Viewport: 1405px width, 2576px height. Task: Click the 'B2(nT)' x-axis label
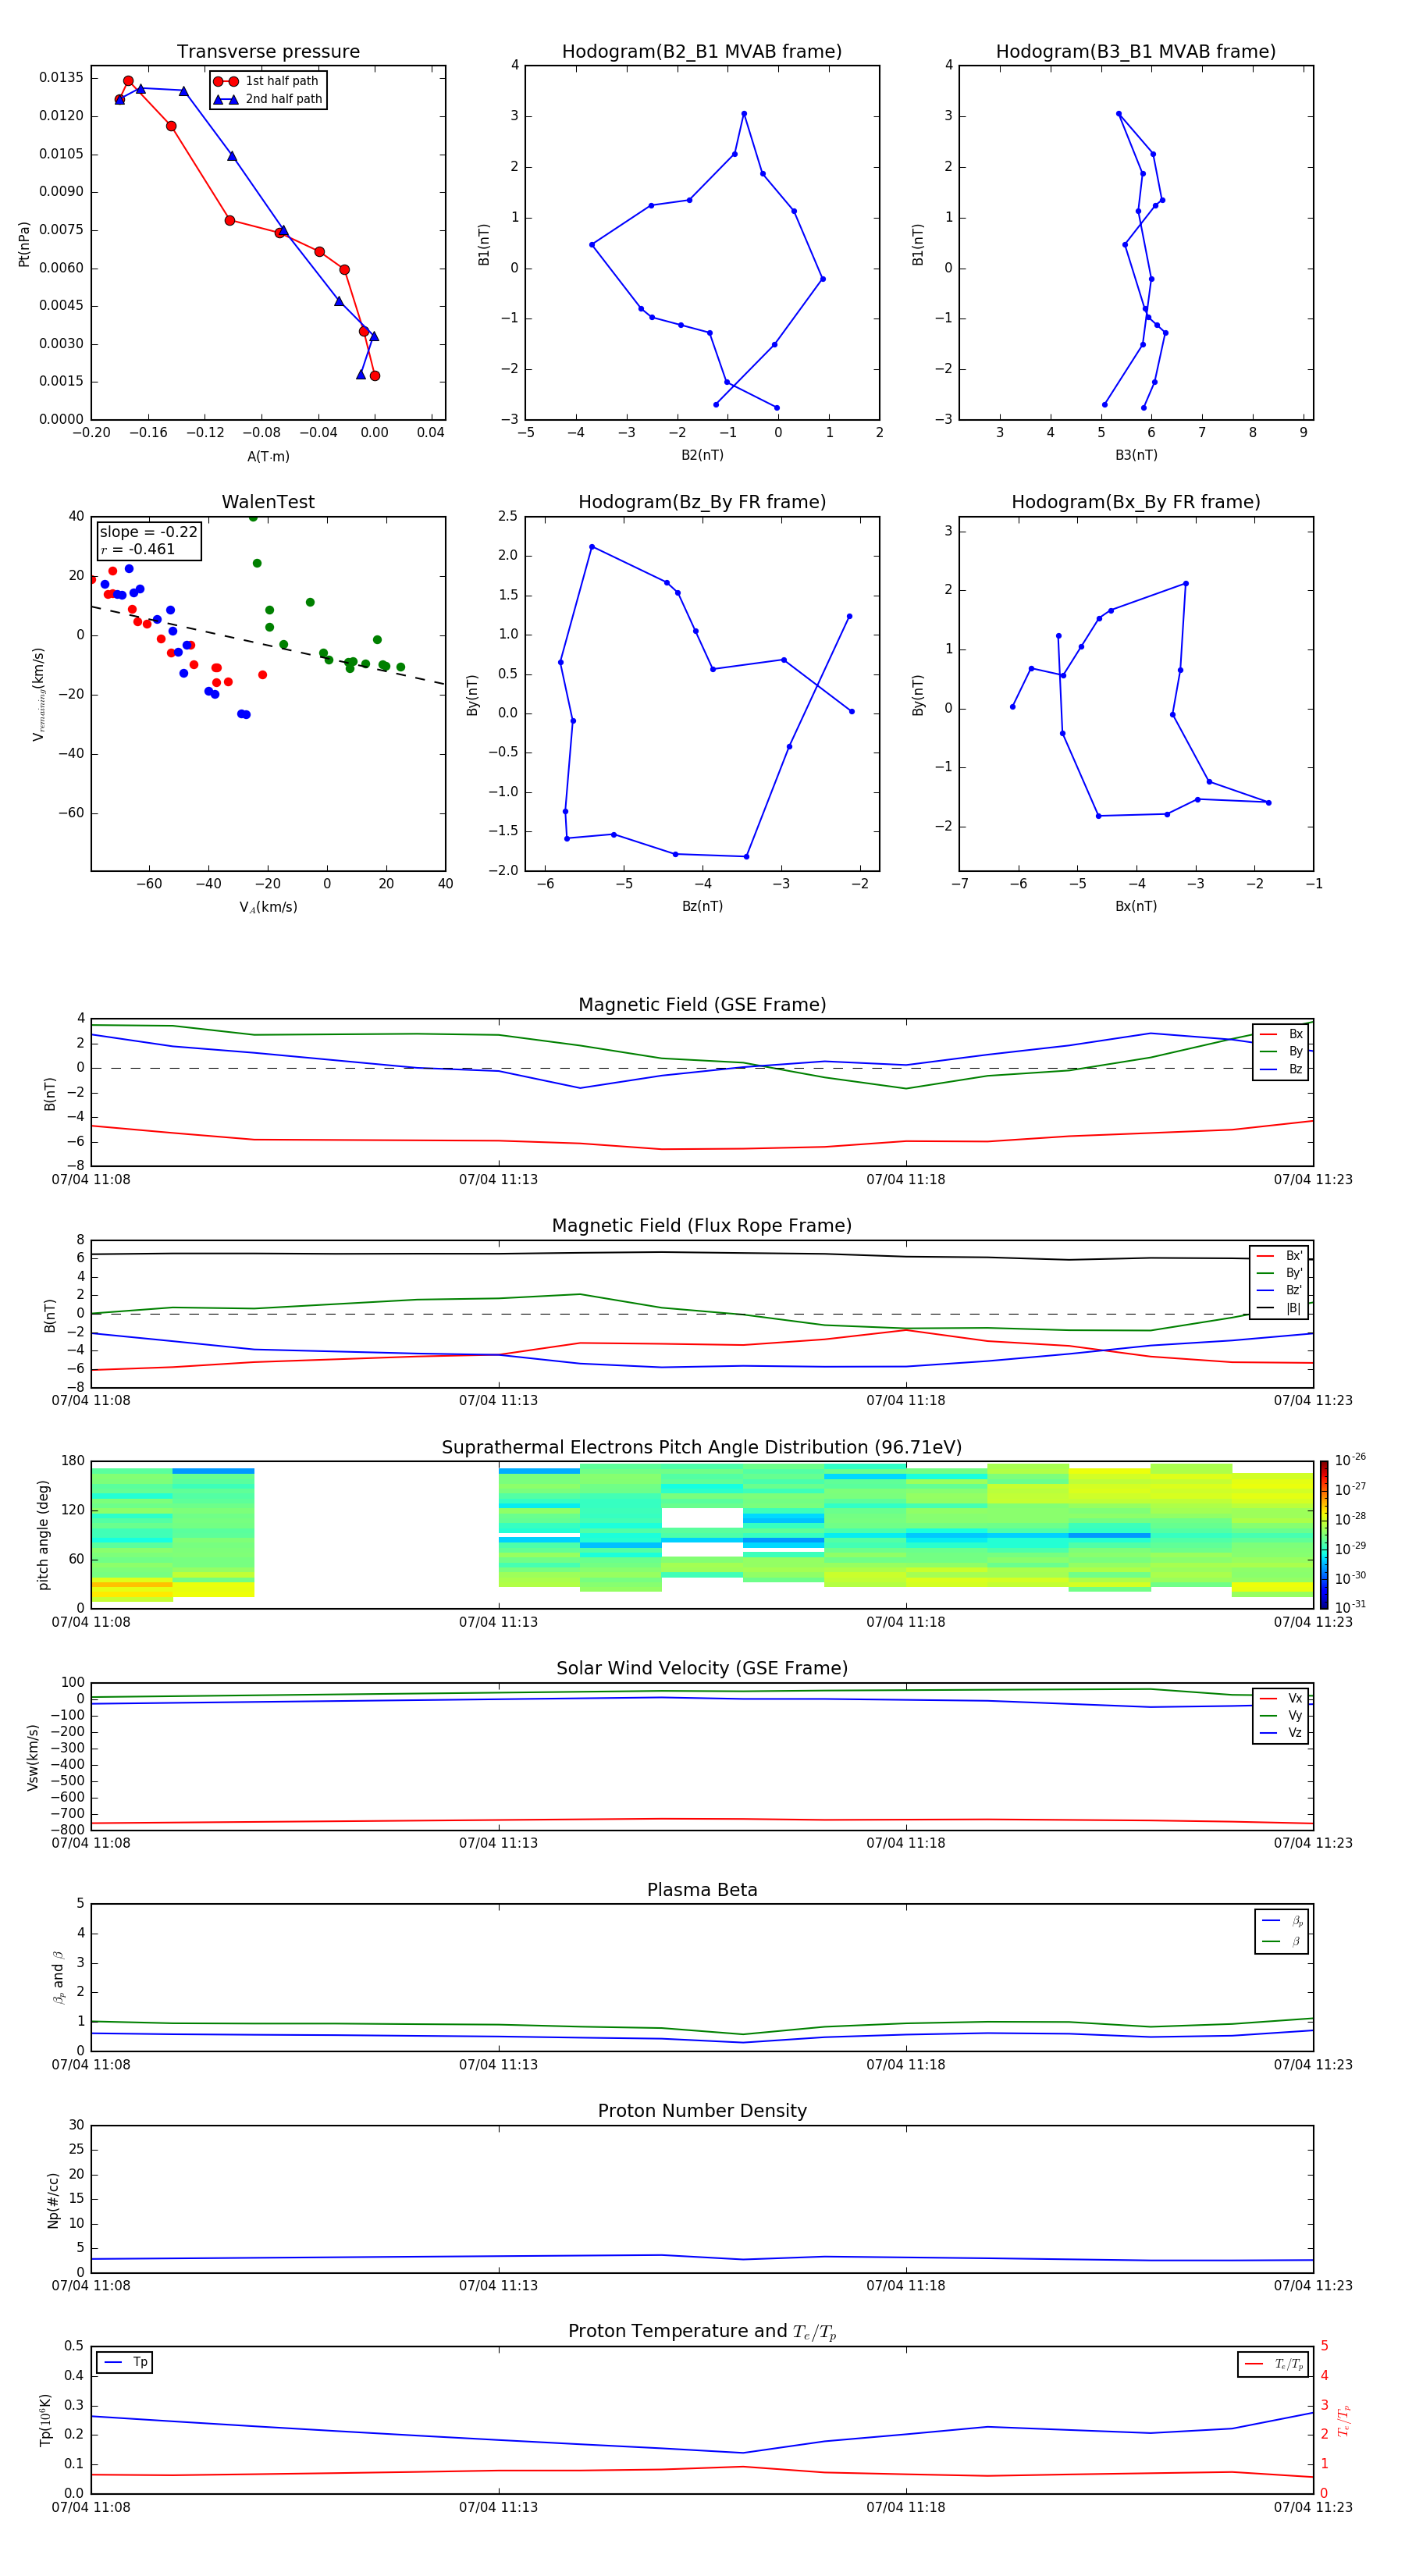point(702,455)
